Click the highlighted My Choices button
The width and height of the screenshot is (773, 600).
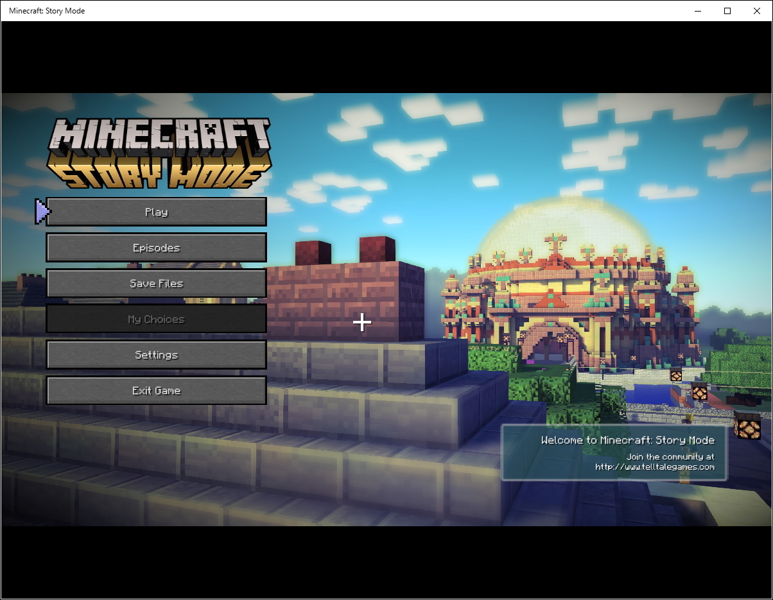point(156,319)
